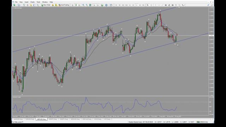This screenshot has width=226, height=127.
Task: Open the Profiles toolbar icon
Action: [x=19, y=5]
